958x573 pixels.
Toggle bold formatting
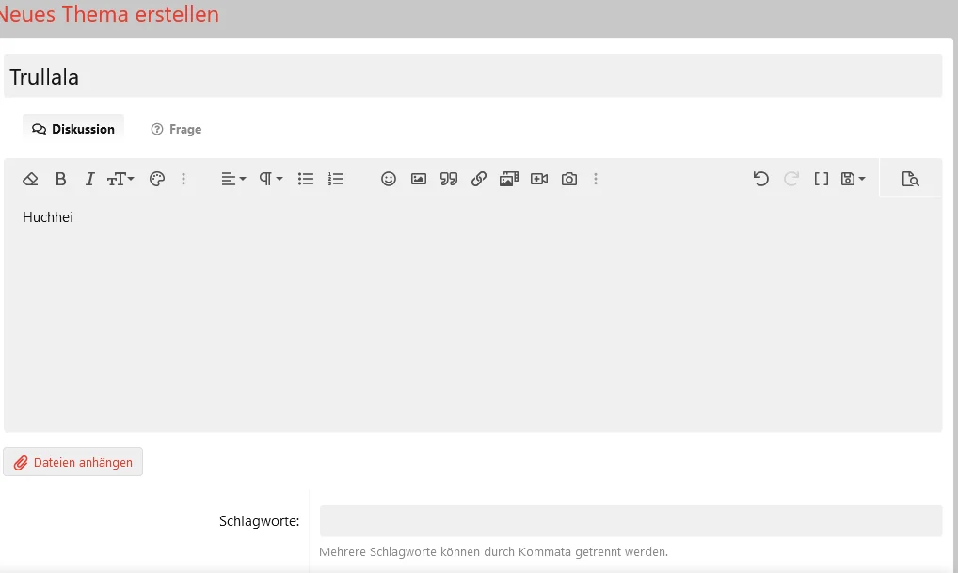(x=60, y=179)
